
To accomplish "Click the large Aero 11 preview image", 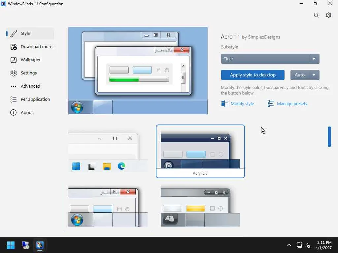I will 138,70.
